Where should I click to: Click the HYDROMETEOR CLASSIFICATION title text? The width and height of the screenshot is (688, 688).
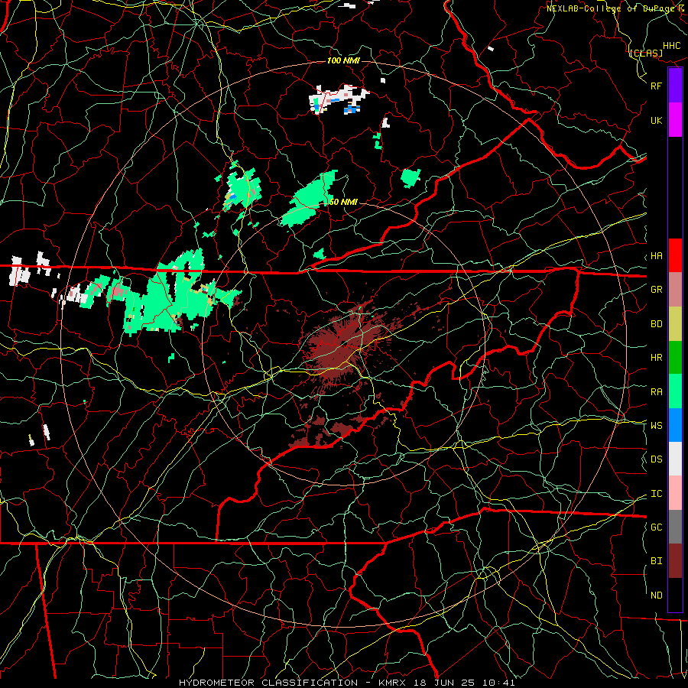click(x=268, y=683)
